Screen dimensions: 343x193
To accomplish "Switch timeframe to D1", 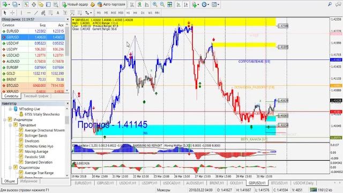I will click(143, 13).
